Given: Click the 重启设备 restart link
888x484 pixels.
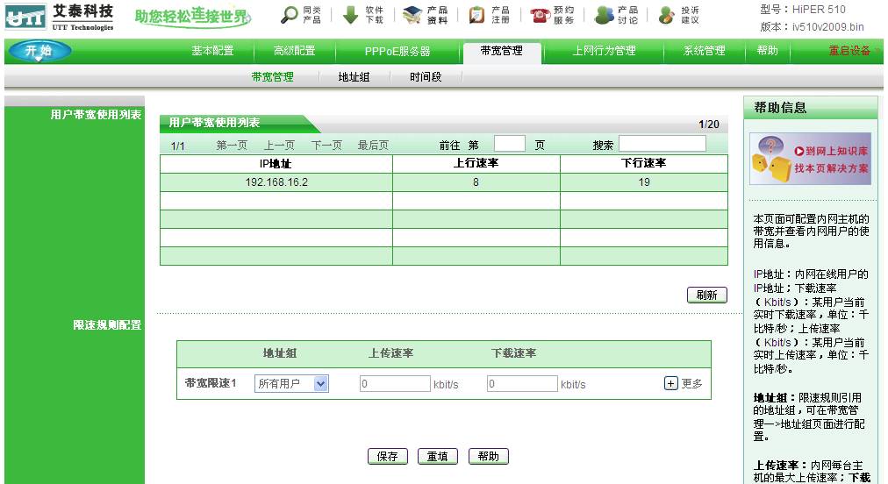Looking at the screenshot, I should click(x=849, y=51).
